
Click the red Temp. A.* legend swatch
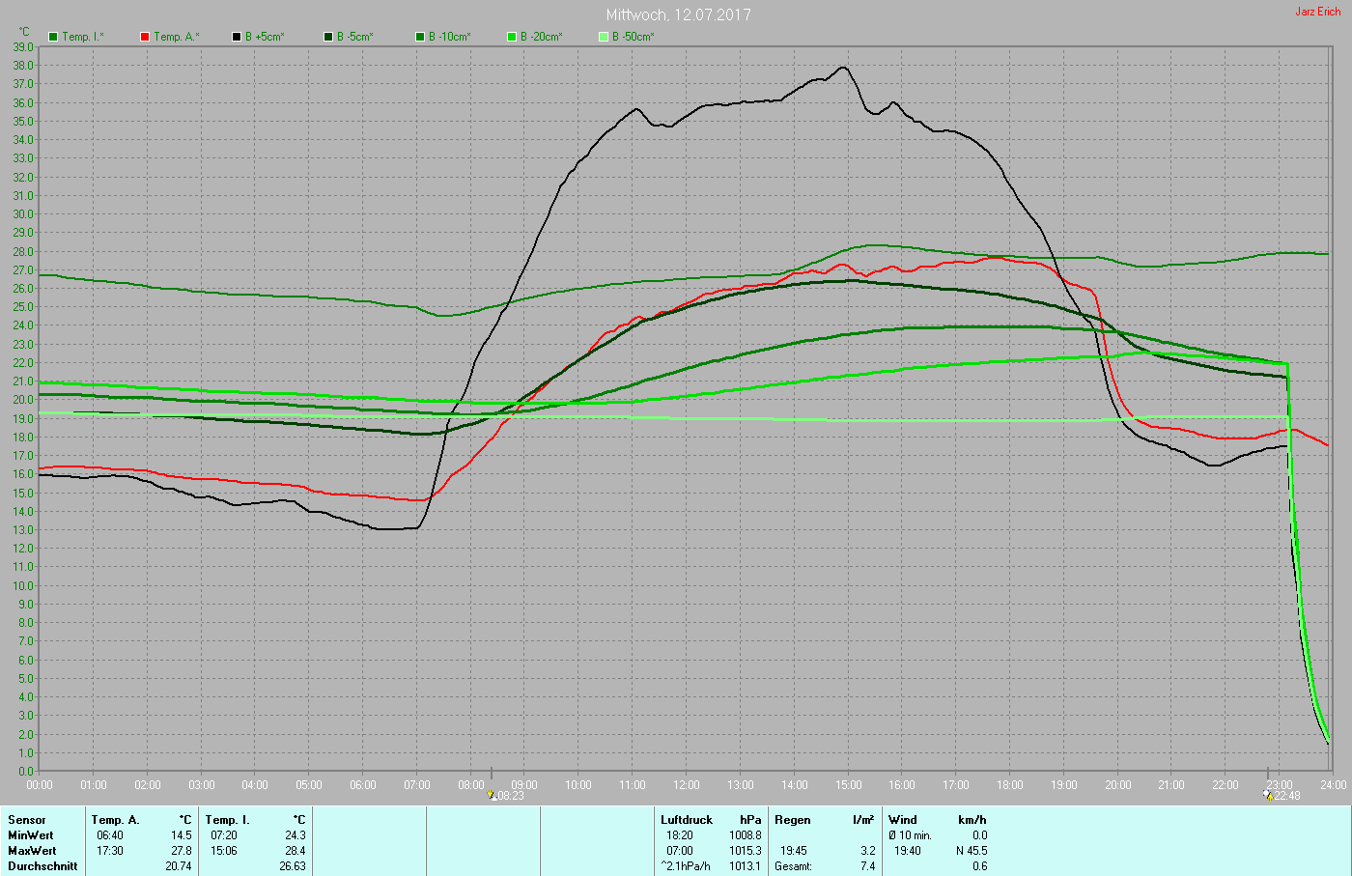(x=145, y=37)
